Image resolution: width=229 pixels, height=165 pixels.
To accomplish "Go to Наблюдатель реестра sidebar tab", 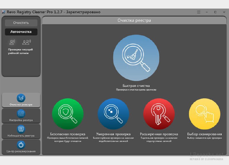I will [x=21, y=131].
